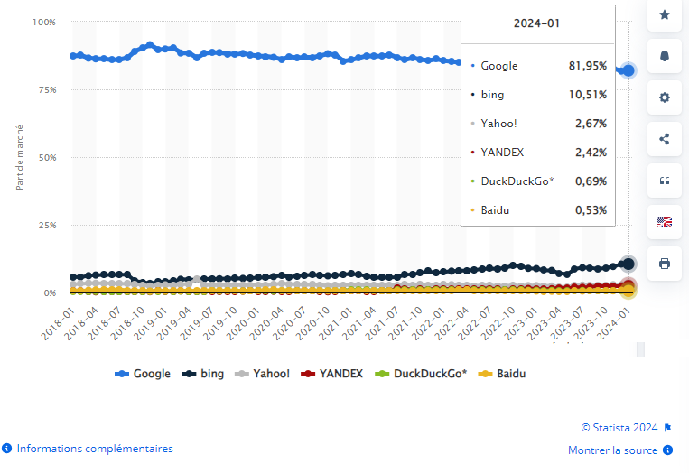This screenshot has height=473, width=689.
Task: Toggle bing series in the legend
Action: (202, 374)
